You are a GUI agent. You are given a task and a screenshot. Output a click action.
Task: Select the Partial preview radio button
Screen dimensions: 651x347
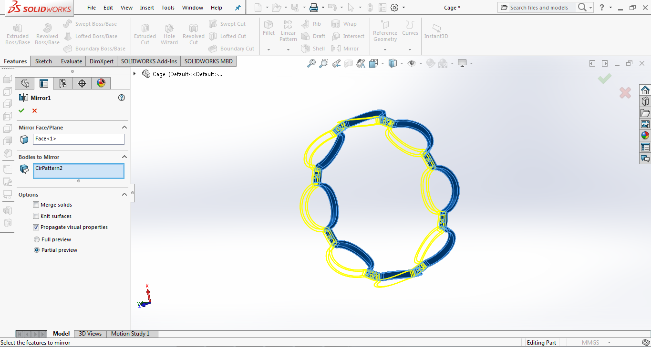coord(37,250)
